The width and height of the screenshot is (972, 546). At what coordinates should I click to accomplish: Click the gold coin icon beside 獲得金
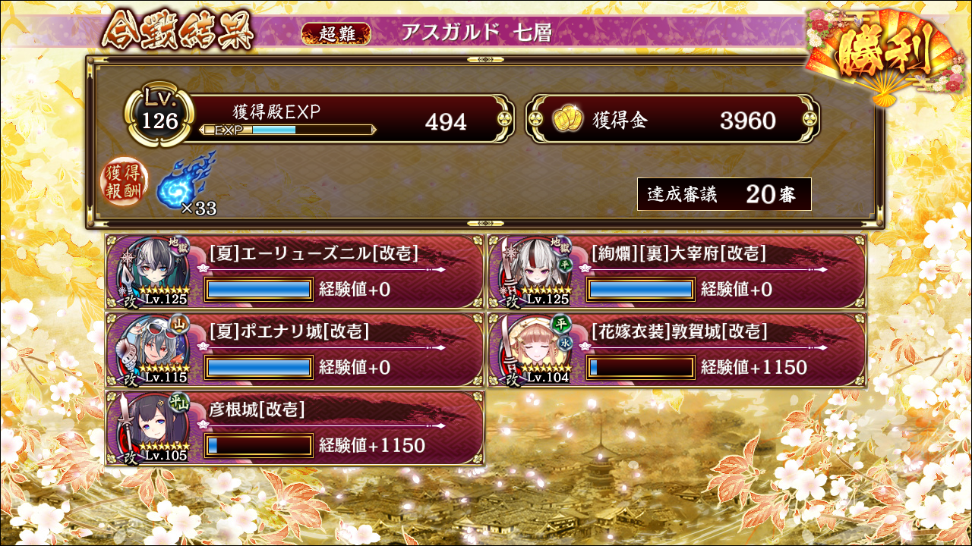(566, 120)
